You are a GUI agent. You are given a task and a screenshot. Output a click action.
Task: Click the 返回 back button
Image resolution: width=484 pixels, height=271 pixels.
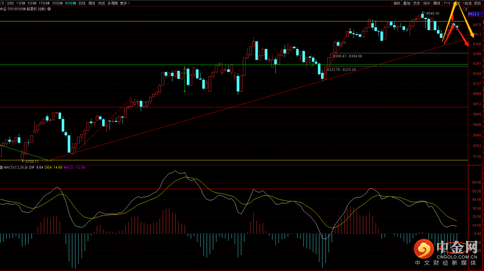click(x=478, y=3)
